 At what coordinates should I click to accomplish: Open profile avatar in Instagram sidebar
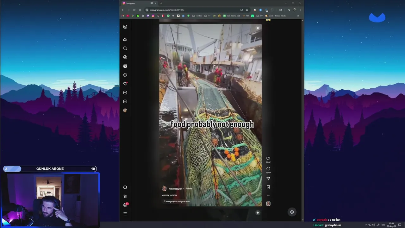tap(125, 111)
